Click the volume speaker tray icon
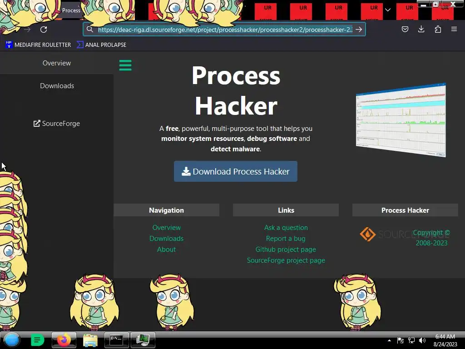The width and height of the screenshot is (465, 349). (x=422, y=340)
